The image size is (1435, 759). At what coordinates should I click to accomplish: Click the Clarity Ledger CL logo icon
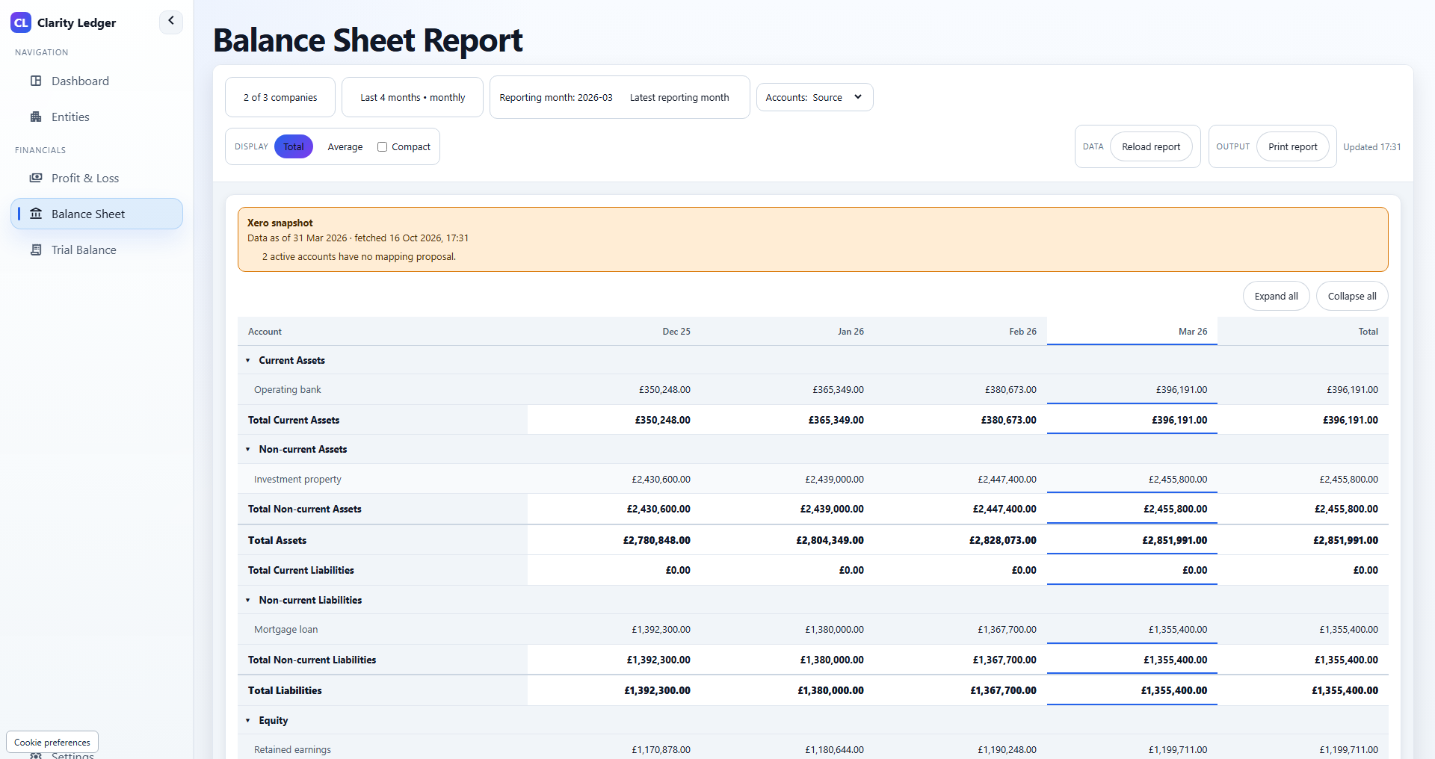tap(21, 22)
